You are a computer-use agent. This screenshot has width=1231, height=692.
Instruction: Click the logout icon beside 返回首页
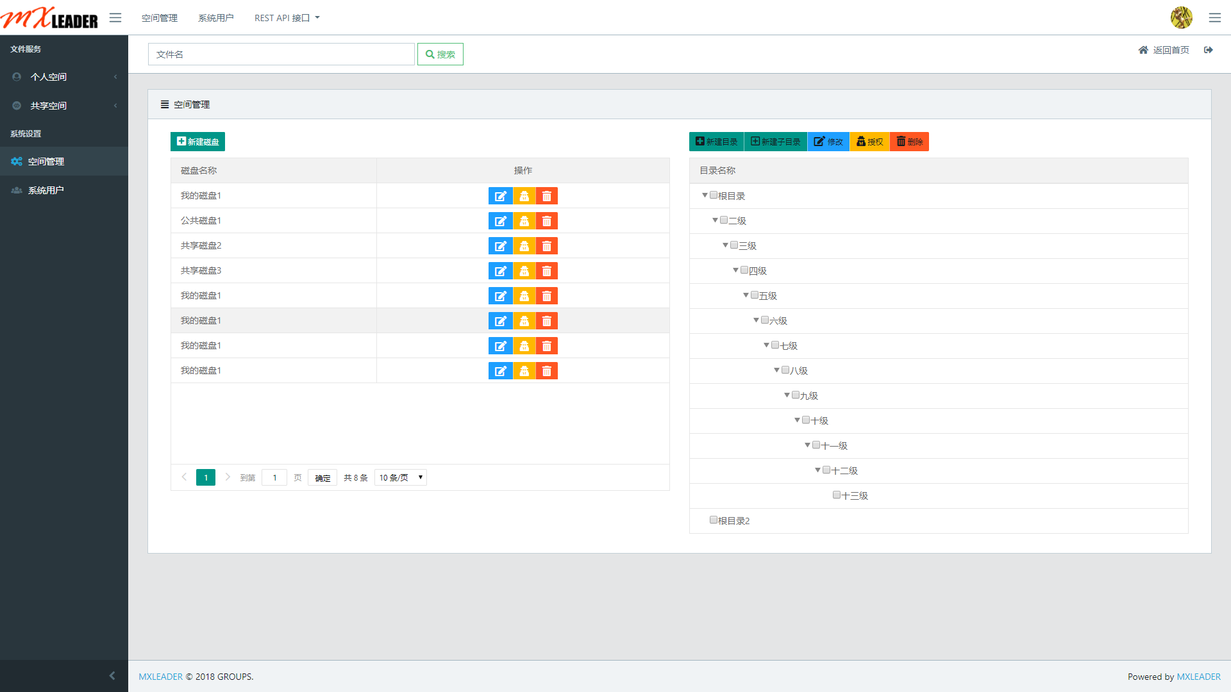point(1209,50)
